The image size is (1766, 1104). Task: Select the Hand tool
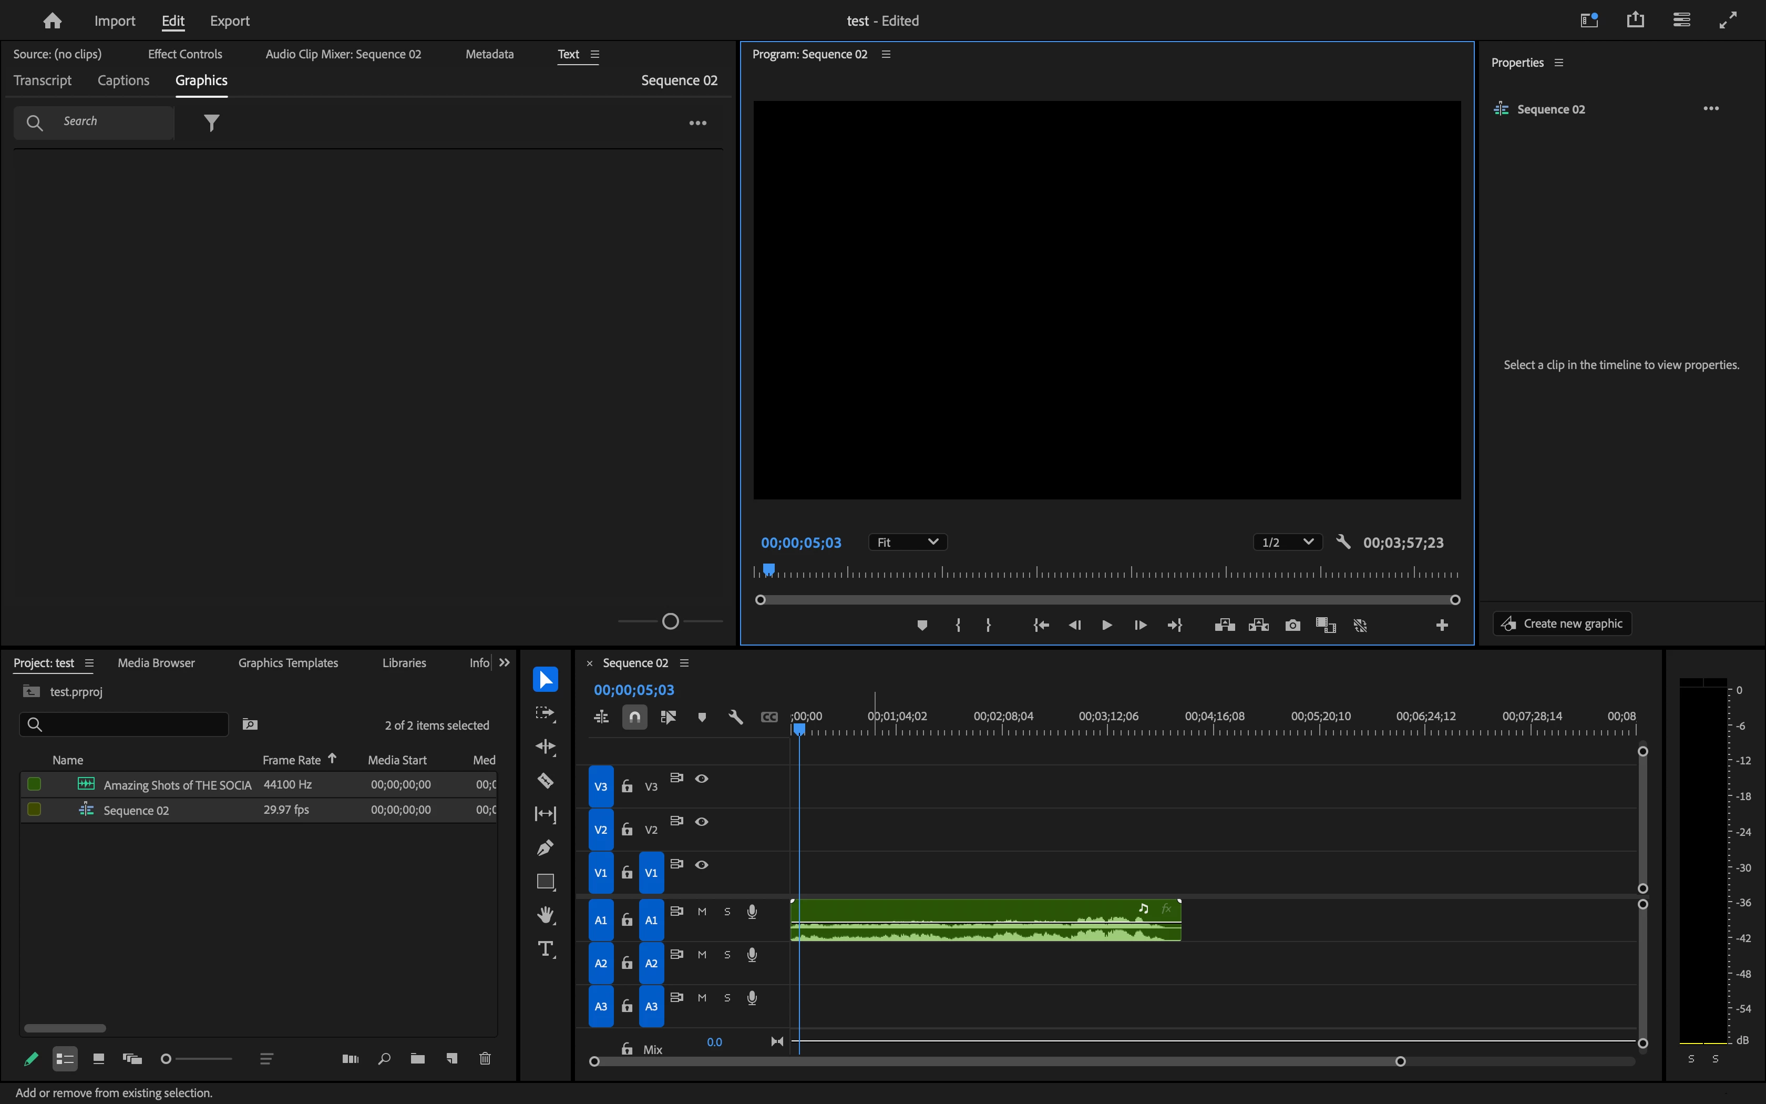coord(545,915)
